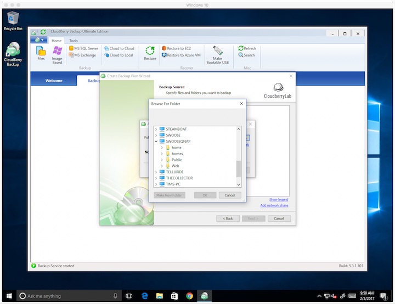Close the Browse For Folder dialog
This screenshot has width=395, height=304.
241,104
